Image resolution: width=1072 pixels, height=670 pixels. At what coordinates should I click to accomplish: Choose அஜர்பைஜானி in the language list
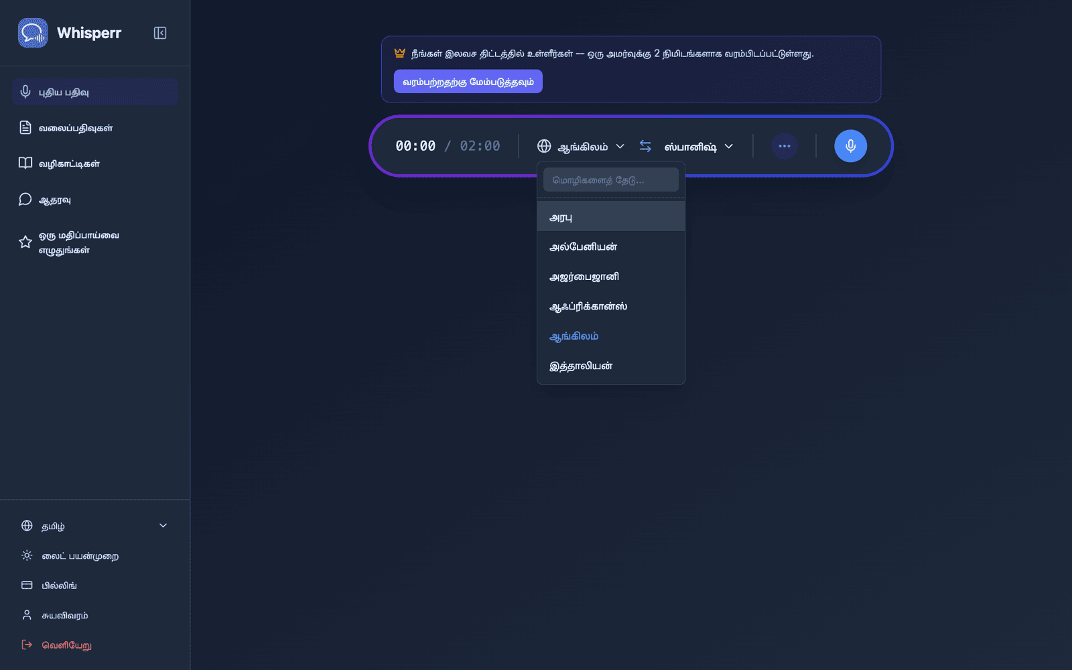pos(611,277)
